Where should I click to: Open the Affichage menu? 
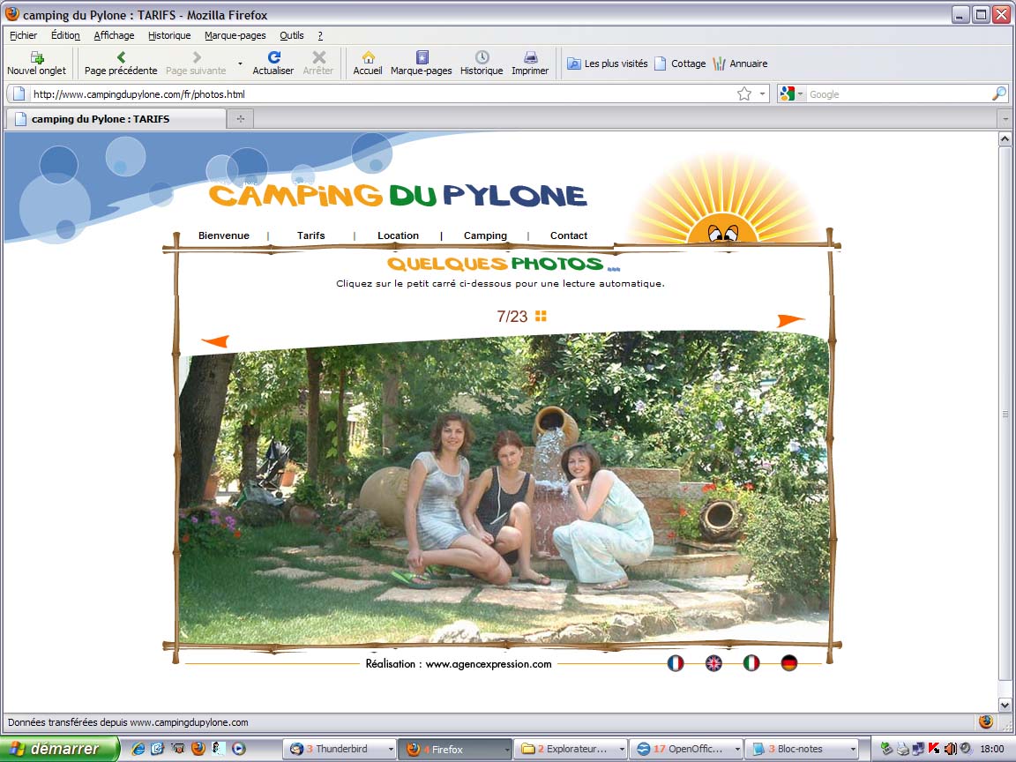[114, 35]
